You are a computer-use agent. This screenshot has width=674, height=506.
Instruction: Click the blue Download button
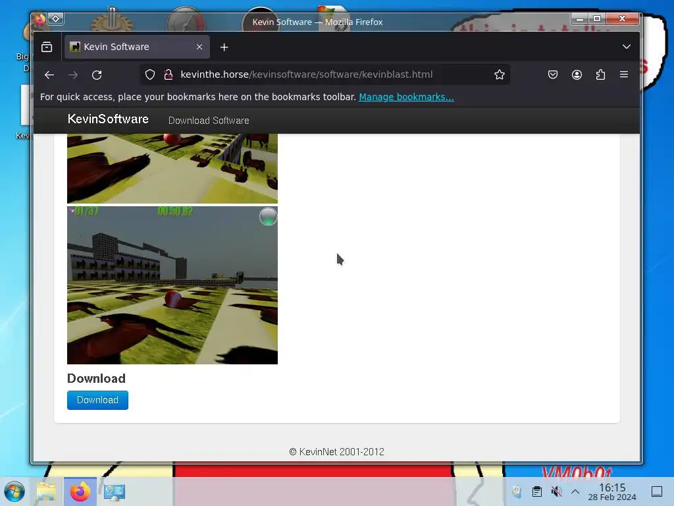(97, 400)
